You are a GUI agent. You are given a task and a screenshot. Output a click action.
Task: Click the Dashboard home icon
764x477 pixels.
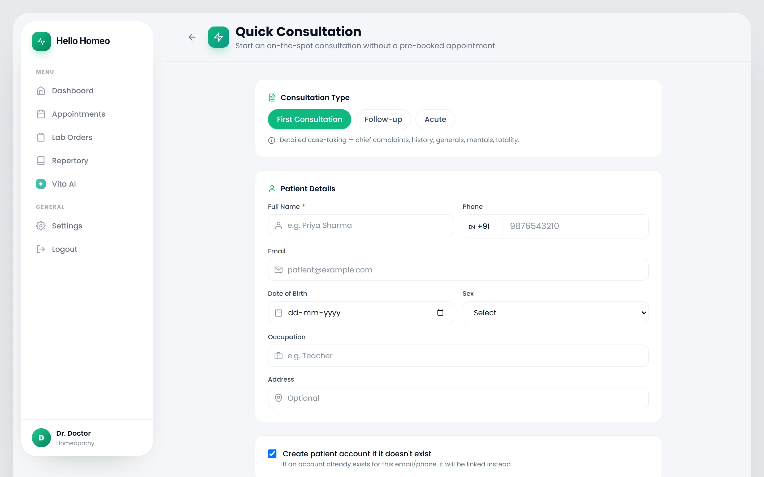point(41,91)
